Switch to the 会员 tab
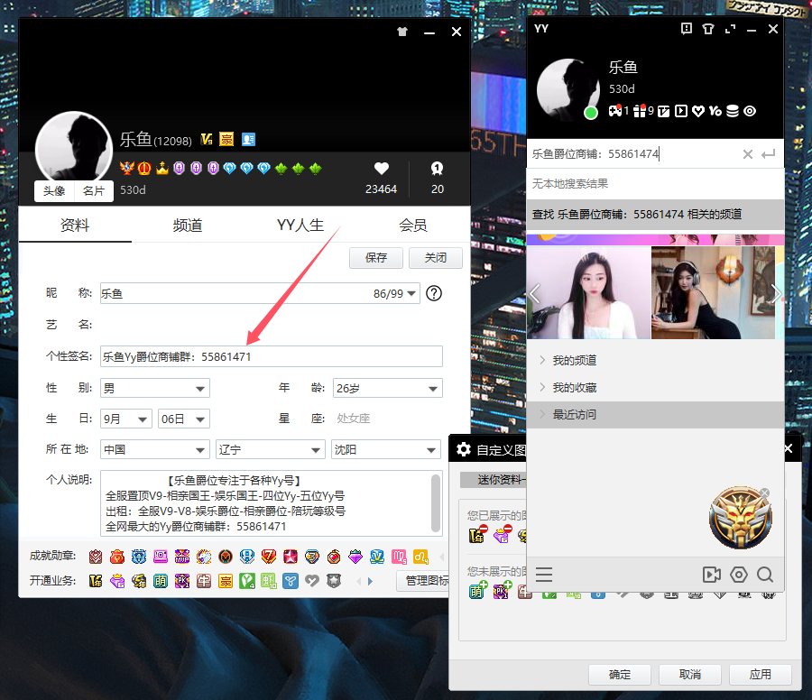This screenshot has height=700, width=812. (413, 226)
